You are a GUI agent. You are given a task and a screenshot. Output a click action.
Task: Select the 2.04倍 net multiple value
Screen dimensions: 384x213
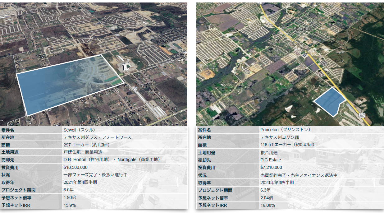[267, 198]
